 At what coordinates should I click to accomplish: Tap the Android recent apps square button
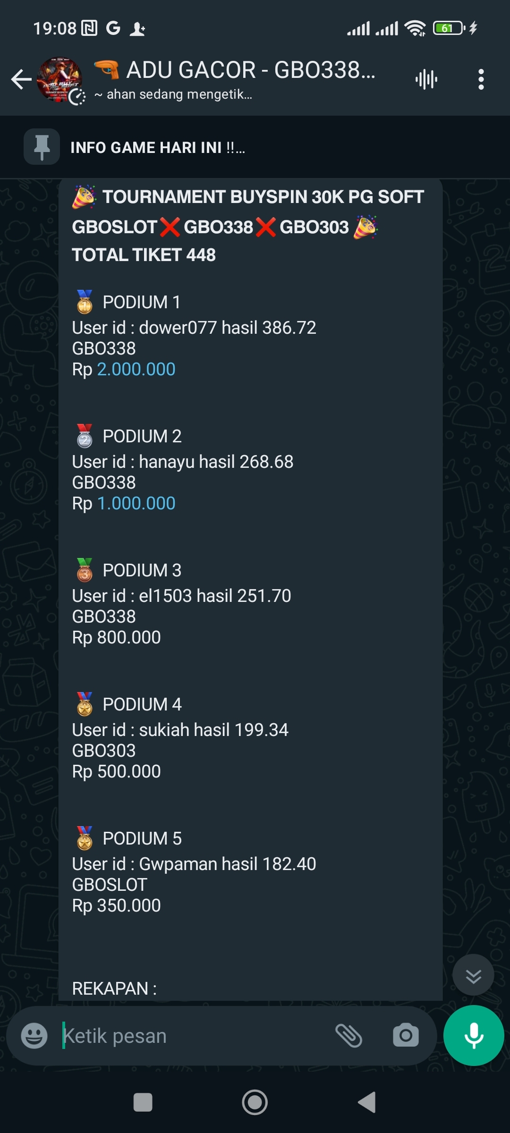143,1102
